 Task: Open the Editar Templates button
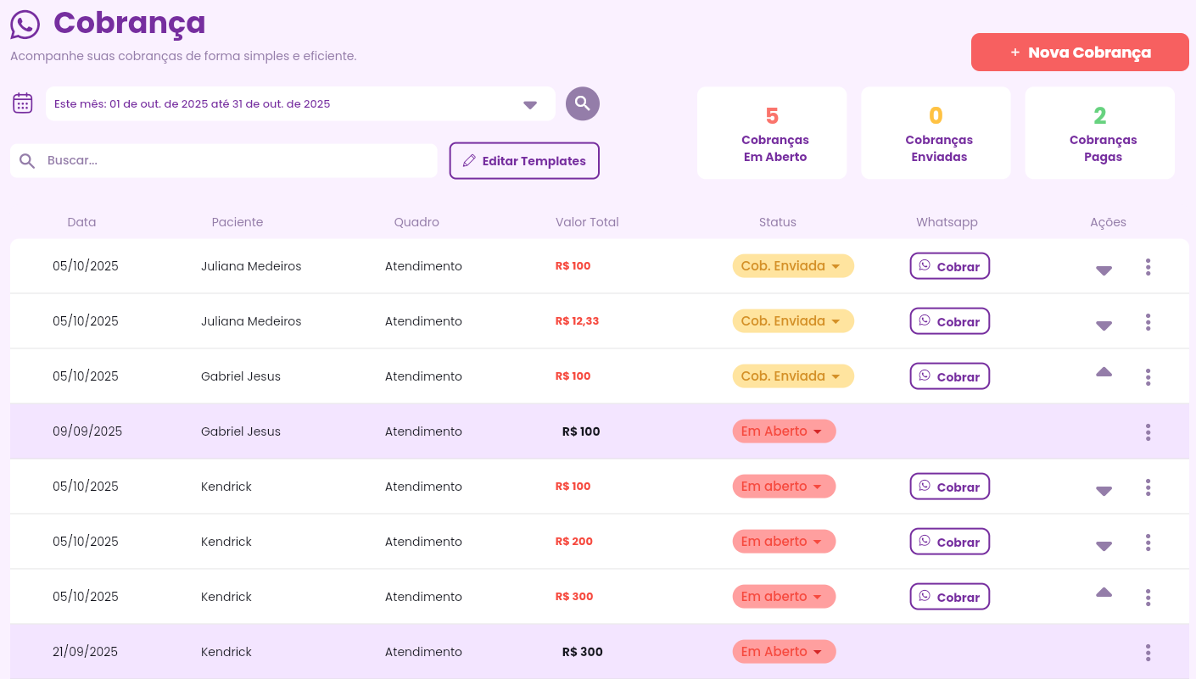point(524,161)
